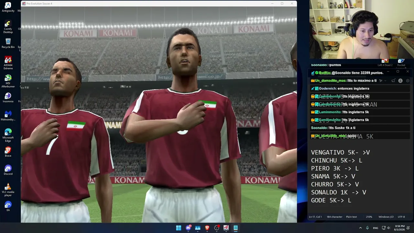
Task: Open the 210% zoom level indicator
Action: [x=369, y=217]
